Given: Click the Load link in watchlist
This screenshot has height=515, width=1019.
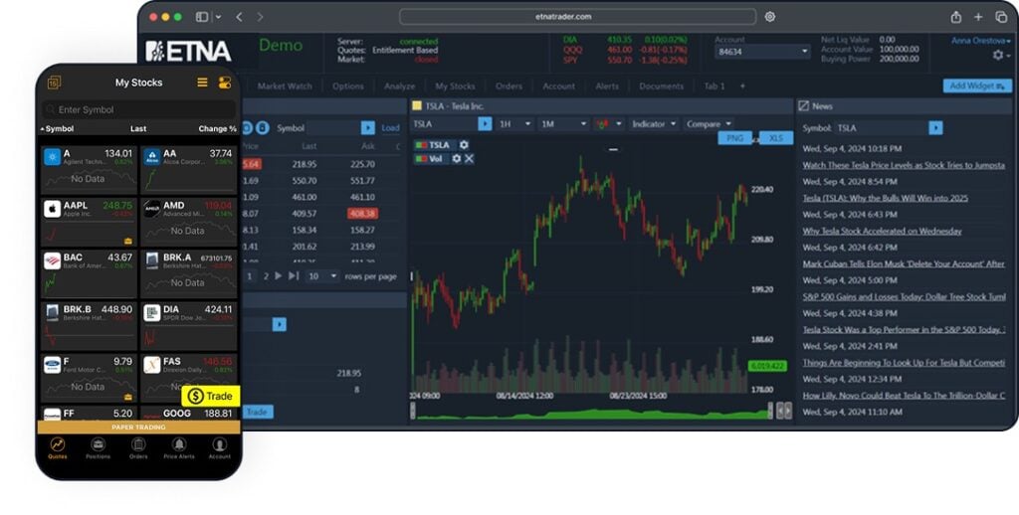Looking at the screenshot, I should (390, 128).
